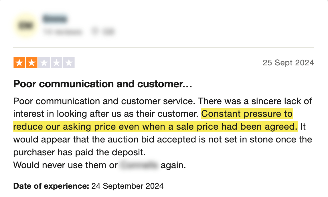This screenshot has height=197, width=328.
Task: Click the 'Date of experience:' label
Action: [51, 186]
